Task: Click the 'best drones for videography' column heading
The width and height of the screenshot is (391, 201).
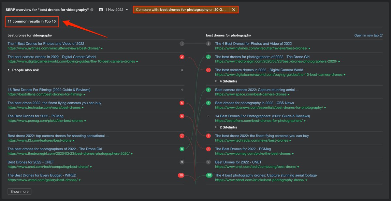Action: pos(30,36)
